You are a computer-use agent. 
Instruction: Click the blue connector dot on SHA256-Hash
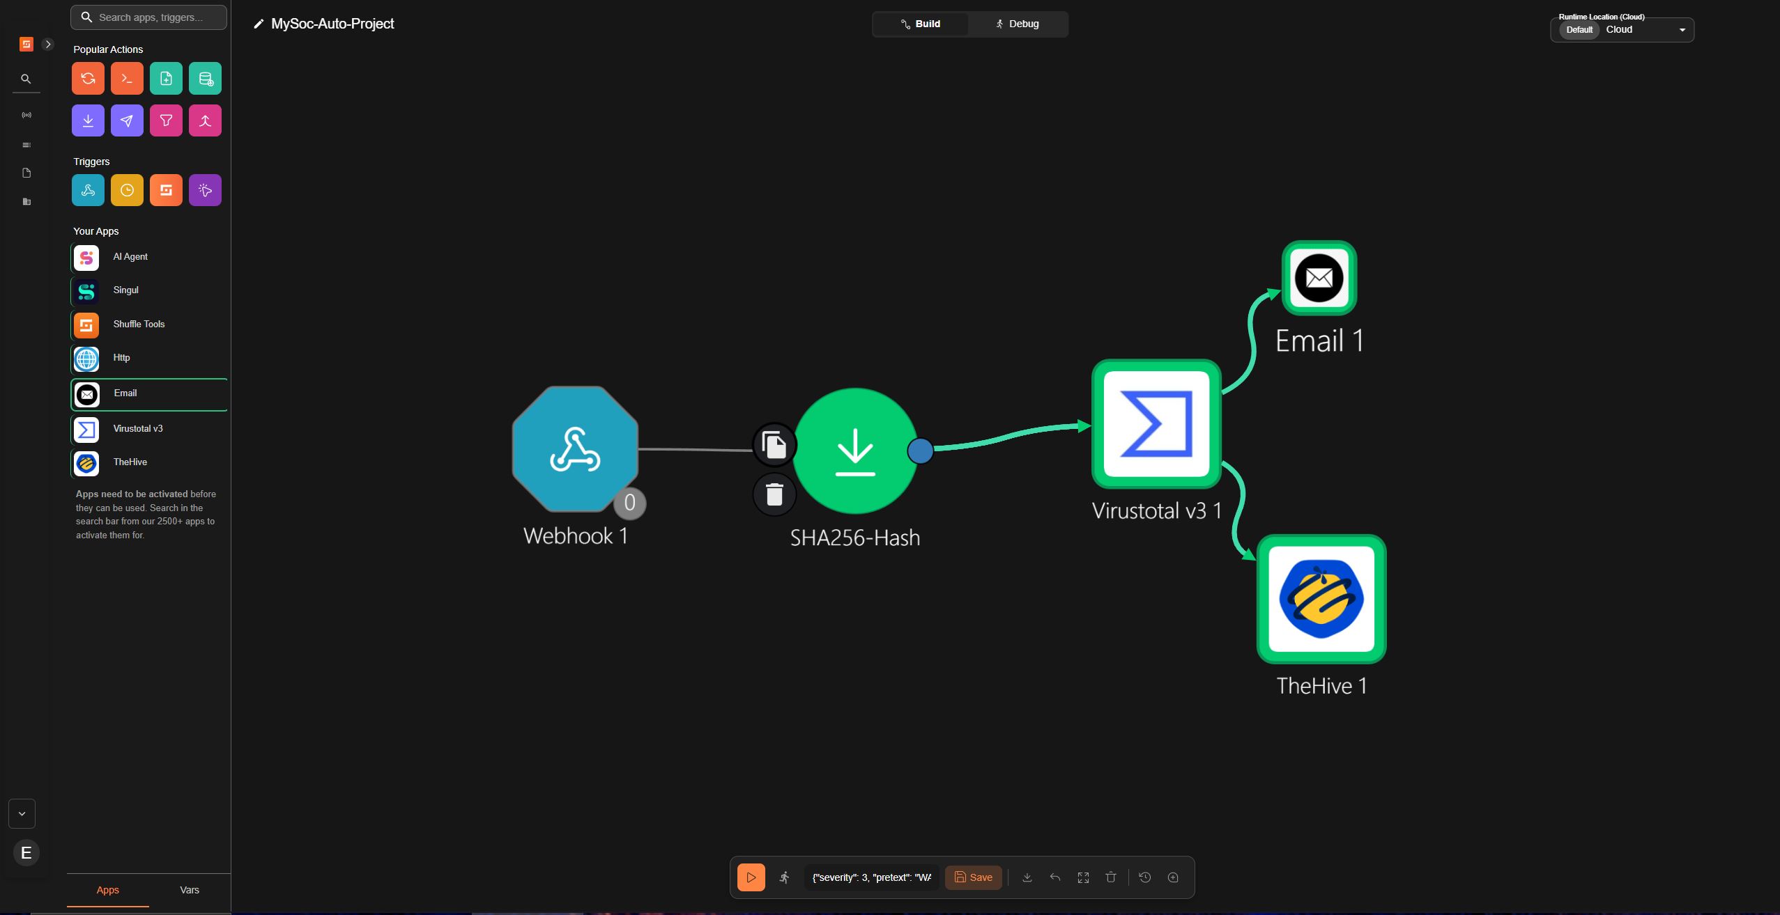point(921,451)
